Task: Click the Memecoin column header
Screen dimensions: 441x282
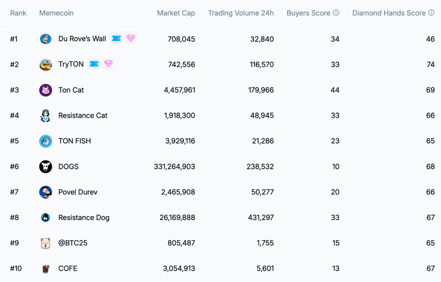Action: click(56, 13)
